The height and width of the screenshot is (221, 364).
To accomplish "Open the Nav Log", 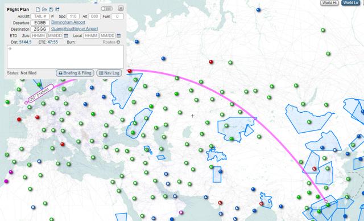I will coord(109,73).
